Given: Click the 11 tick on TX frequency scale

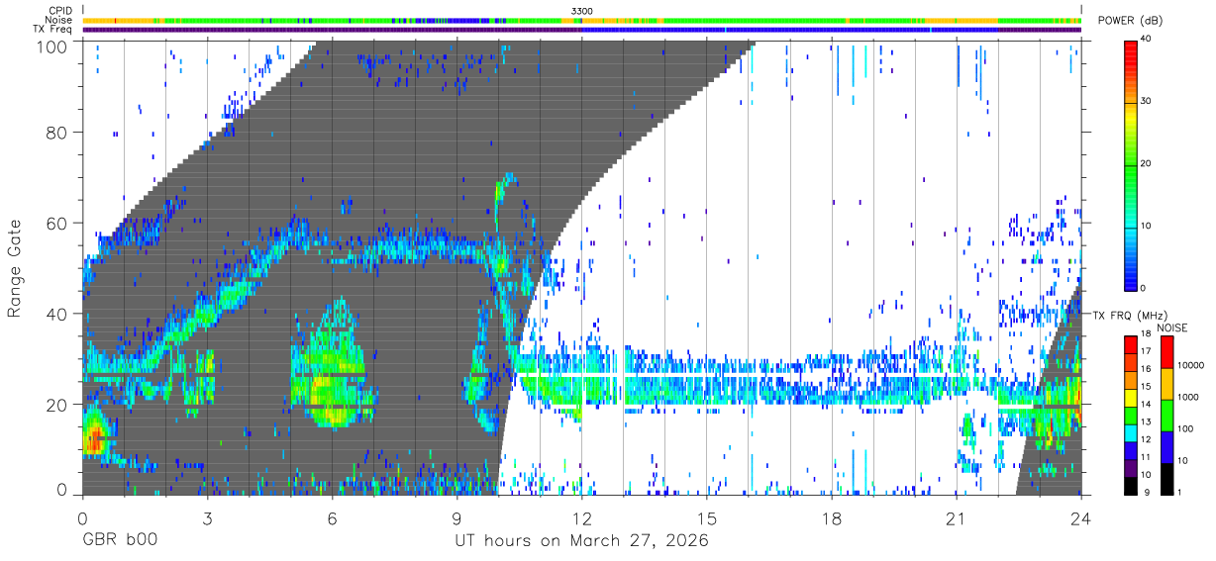Looking at the screenshot, I should [1147, 459].
